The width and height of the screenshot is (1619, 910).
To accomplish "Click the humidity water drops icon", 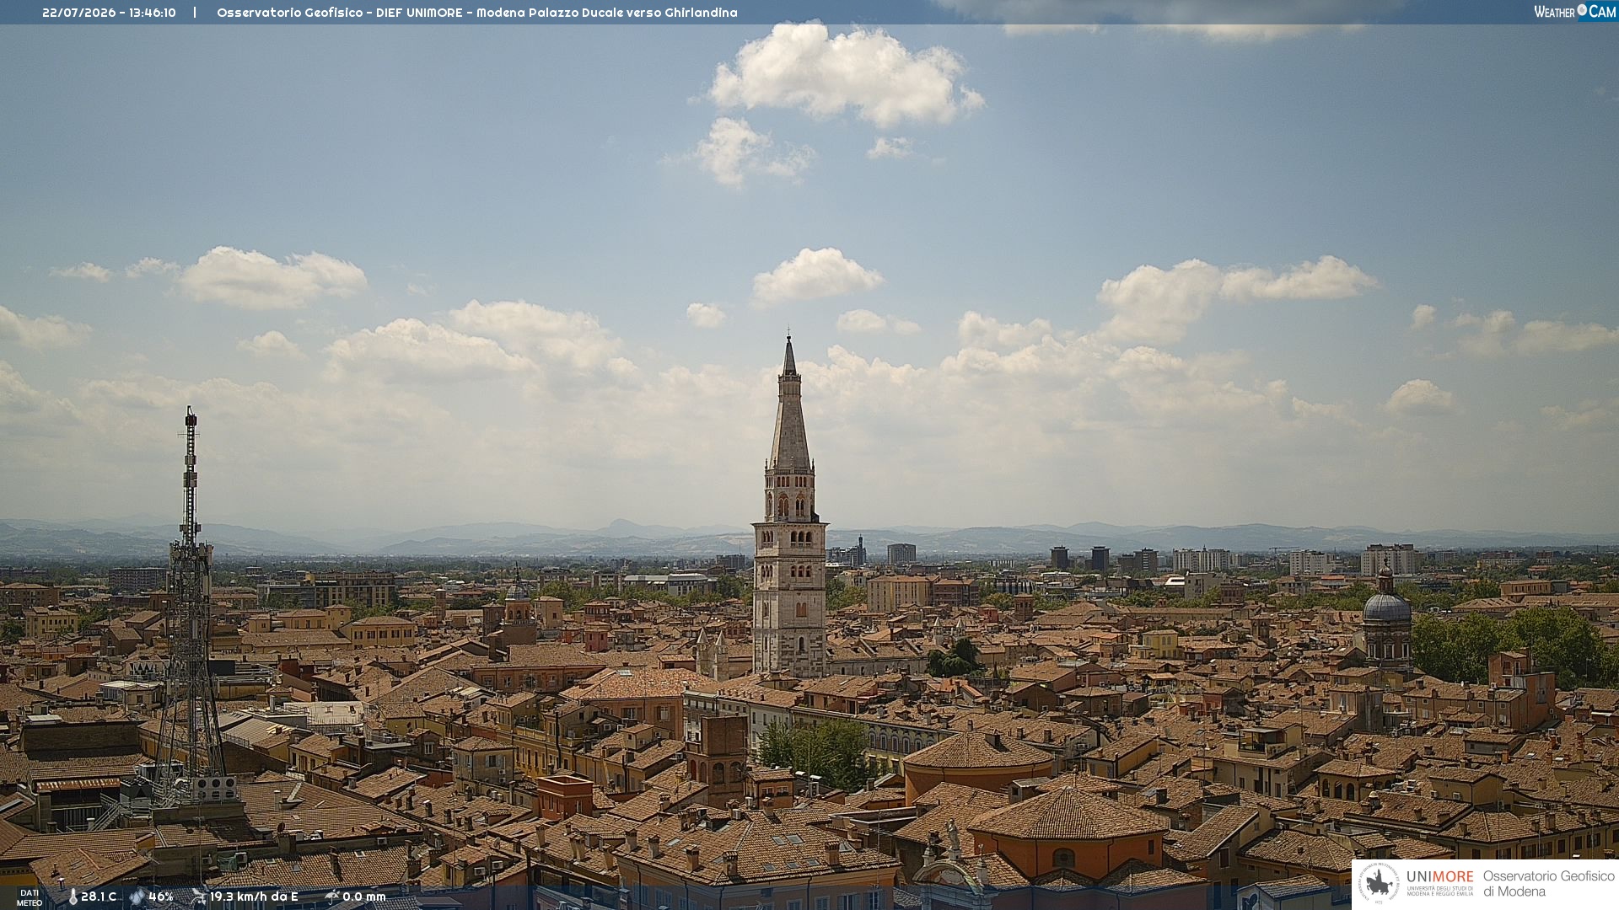I will (x=137, y=897).
